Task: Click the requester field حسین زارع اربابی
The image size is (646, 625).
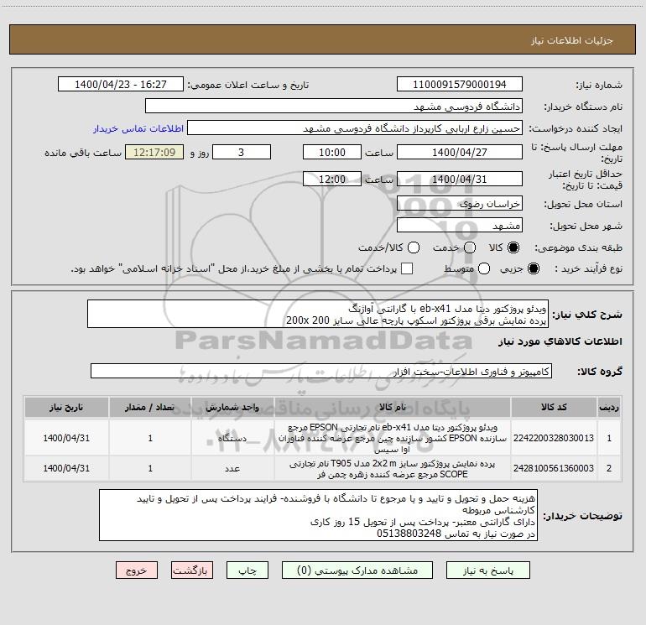Action: 355,128
